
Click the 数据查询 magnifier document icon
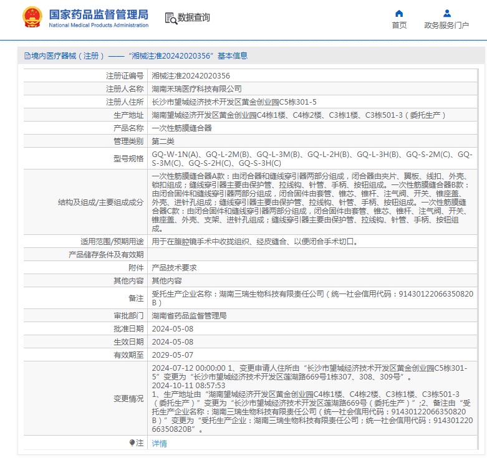click(x=170, y=17)
